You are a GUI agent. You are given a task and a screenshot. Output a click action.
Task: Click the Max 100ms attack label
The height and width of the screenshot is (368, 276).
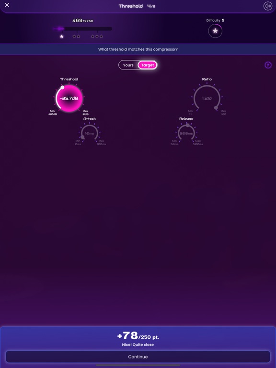(x=102, y=143)
